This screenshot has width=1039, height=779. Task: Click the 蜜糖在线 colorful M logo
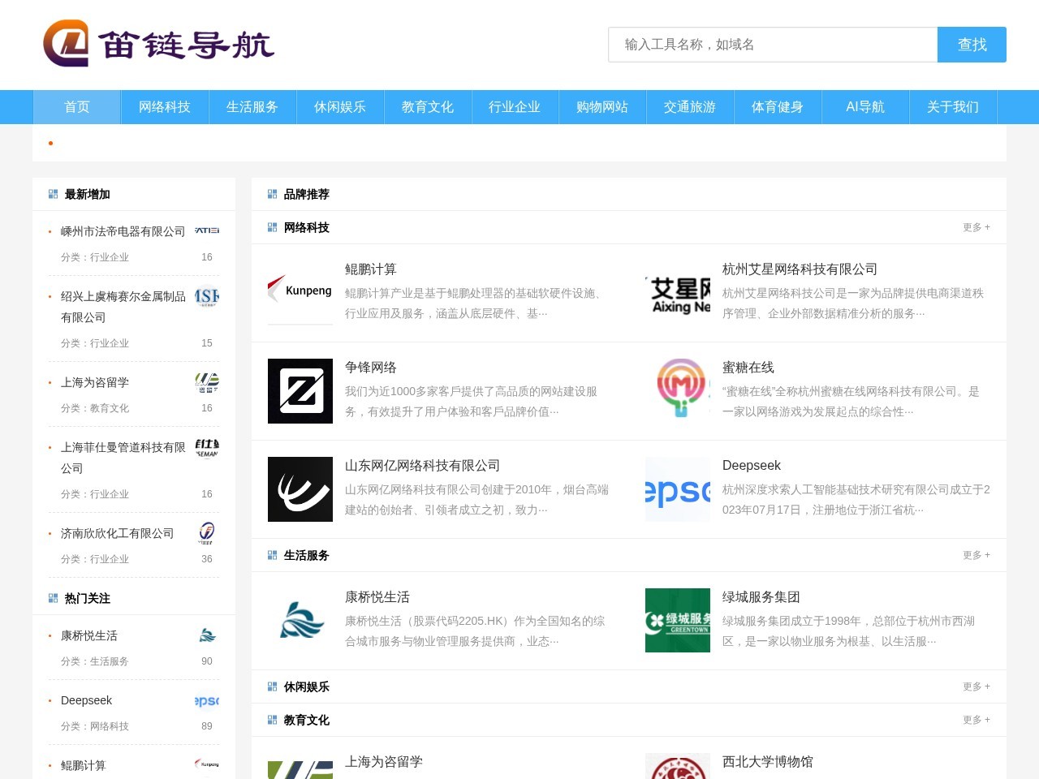coord(678,391)
